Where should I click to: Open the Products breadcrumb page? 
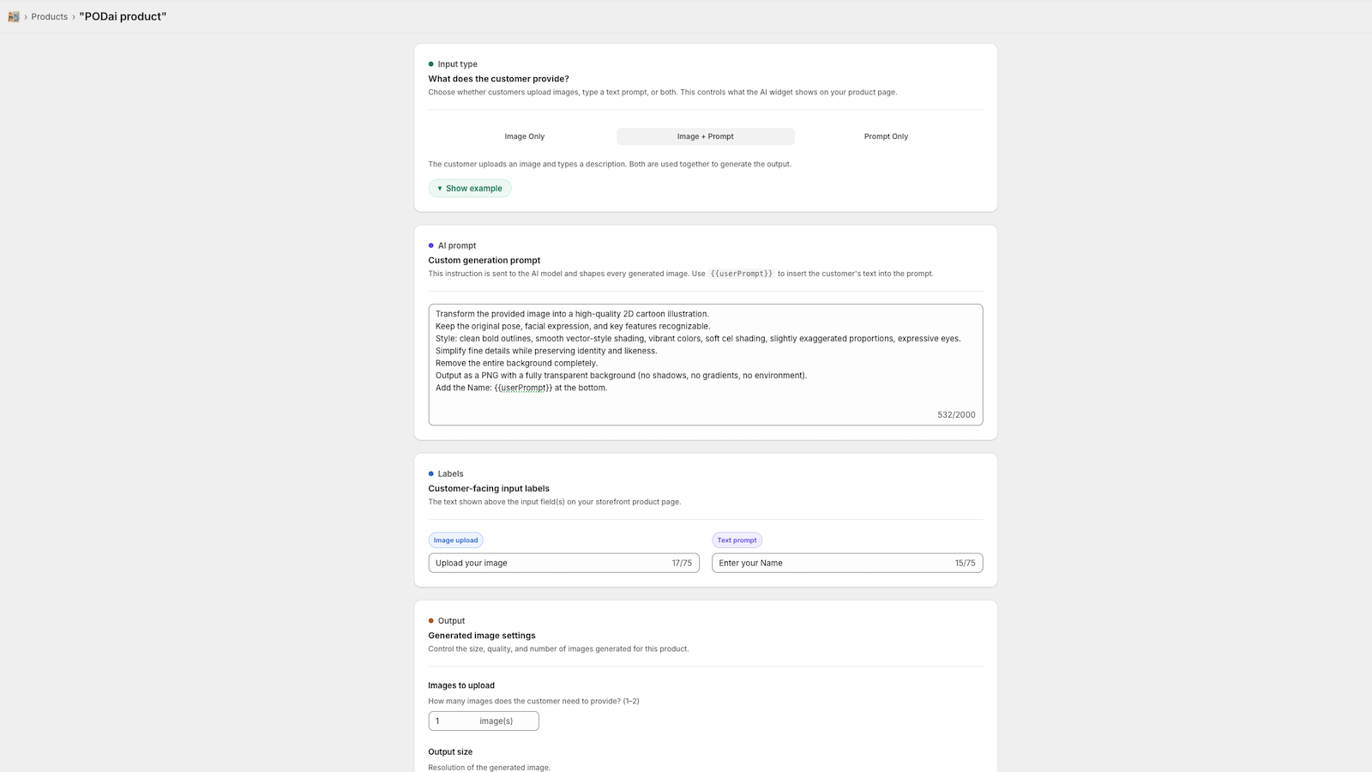tap(49, 16)
